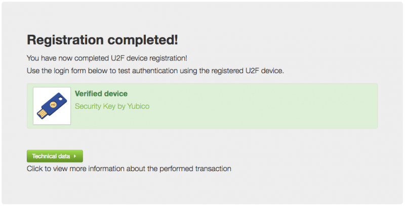The image size is (405, 208).
Task: Click the login form instruction sentence
Action: coord(155,70)
